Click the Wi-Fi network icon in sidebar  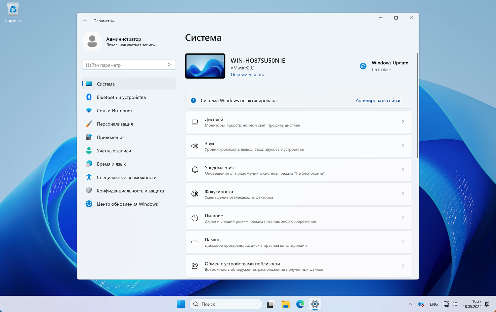point(89,111)
